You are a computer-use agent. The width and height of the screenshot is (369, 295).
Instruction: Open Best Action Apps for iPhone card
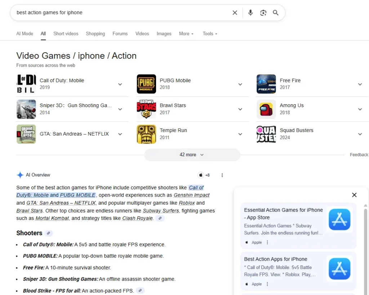(298, 271)
